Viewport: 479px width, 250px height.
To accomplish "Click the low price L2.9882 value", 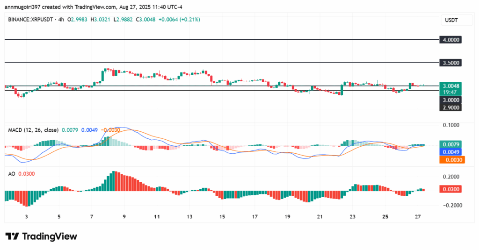I will click(x=123, y=20).
